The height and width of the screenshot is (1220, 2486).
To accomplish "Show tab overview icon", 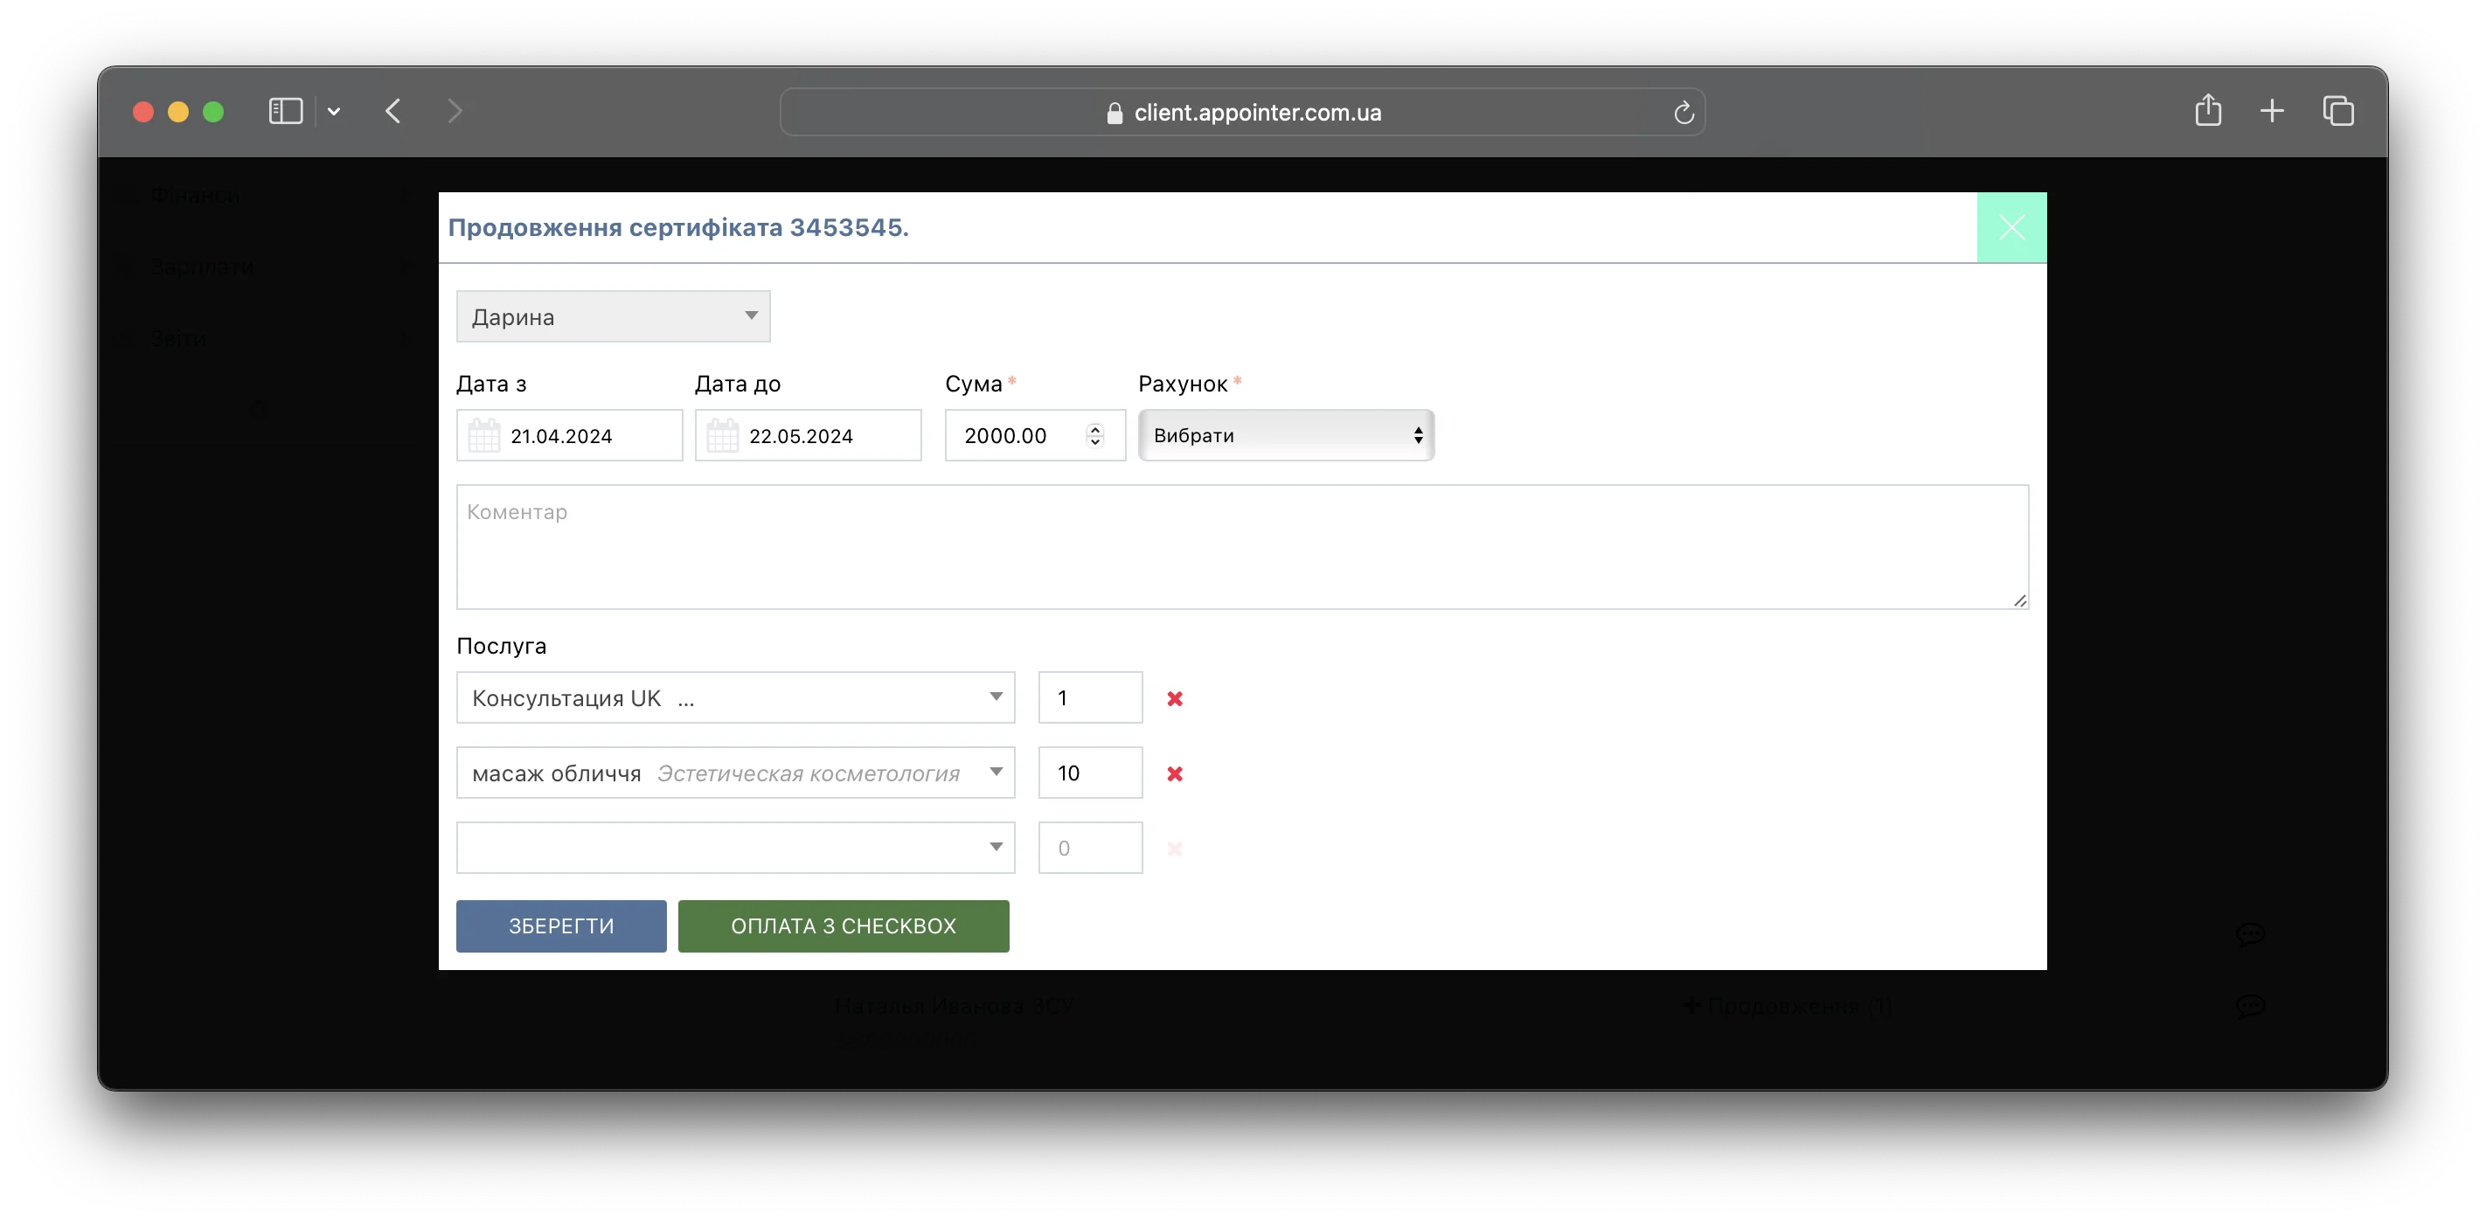I will [2337, 111].
